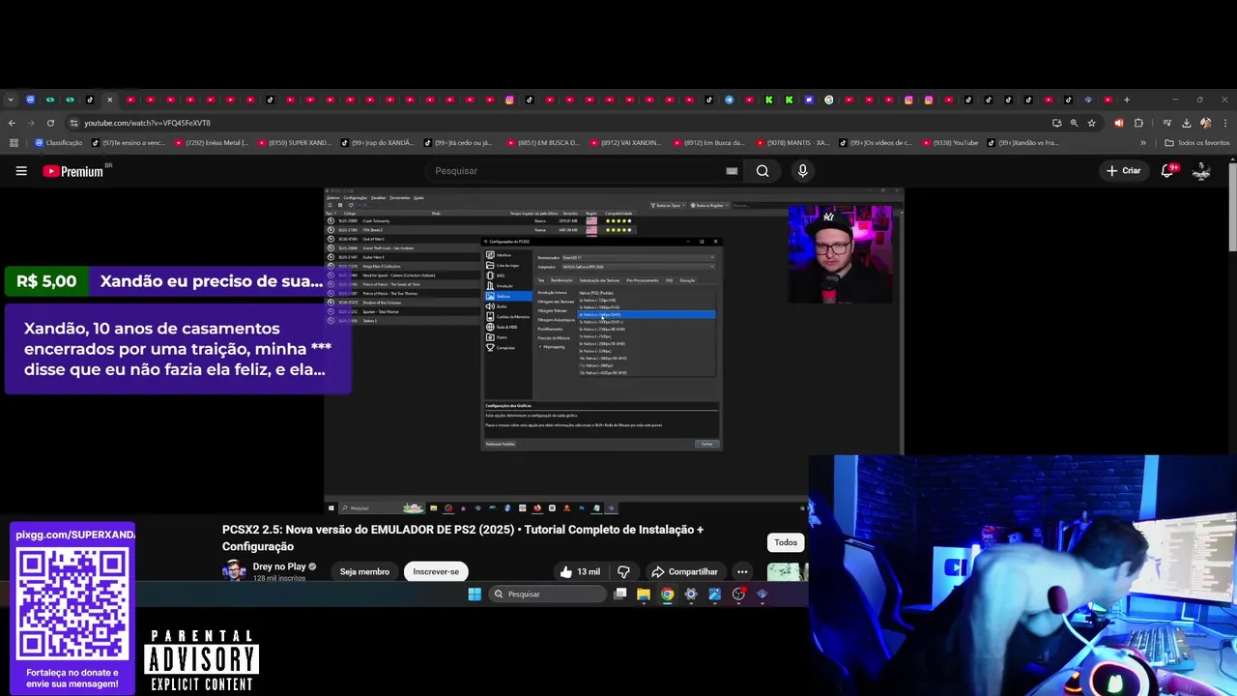
Task: Select the Todos filter chip
Action: pos(786,542)
